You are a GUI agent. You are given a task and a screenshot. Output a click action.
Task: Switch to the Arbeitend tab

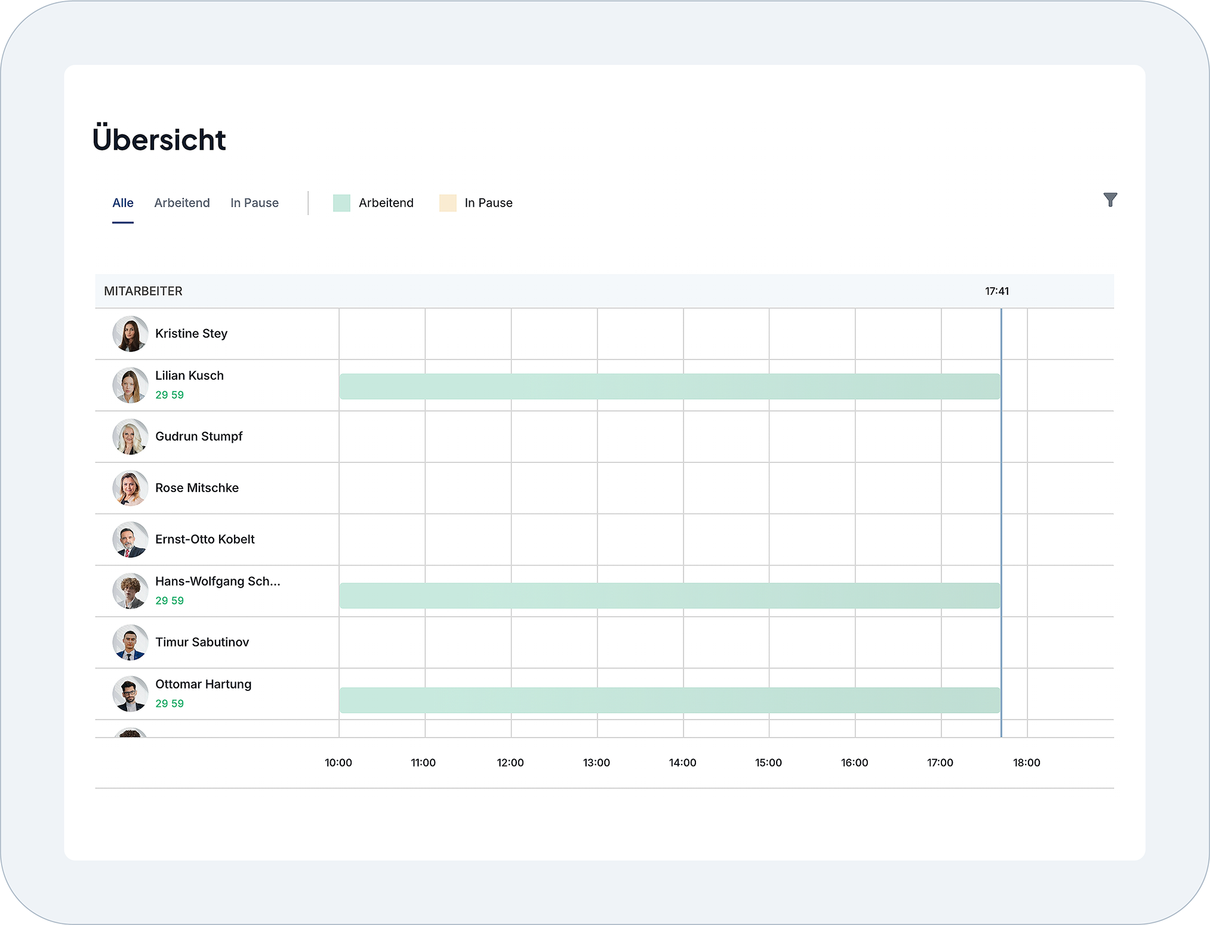coord(182,203)
